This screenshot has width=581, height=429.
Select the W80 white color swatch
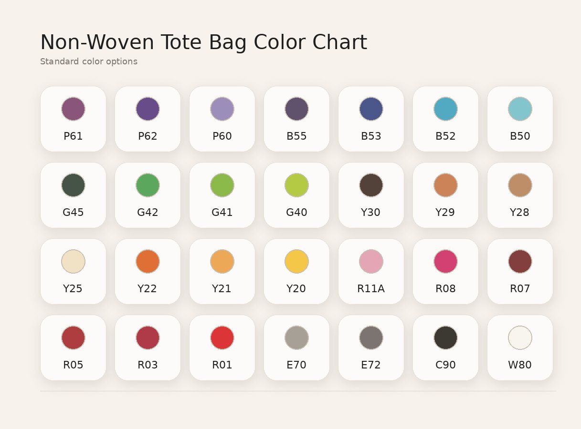click(x=520, y=337)
